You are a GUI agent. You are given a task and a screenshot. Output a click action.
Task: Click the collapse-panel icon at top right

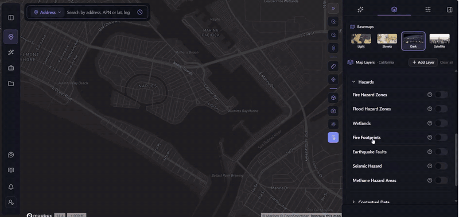click(x=449, y=10)
